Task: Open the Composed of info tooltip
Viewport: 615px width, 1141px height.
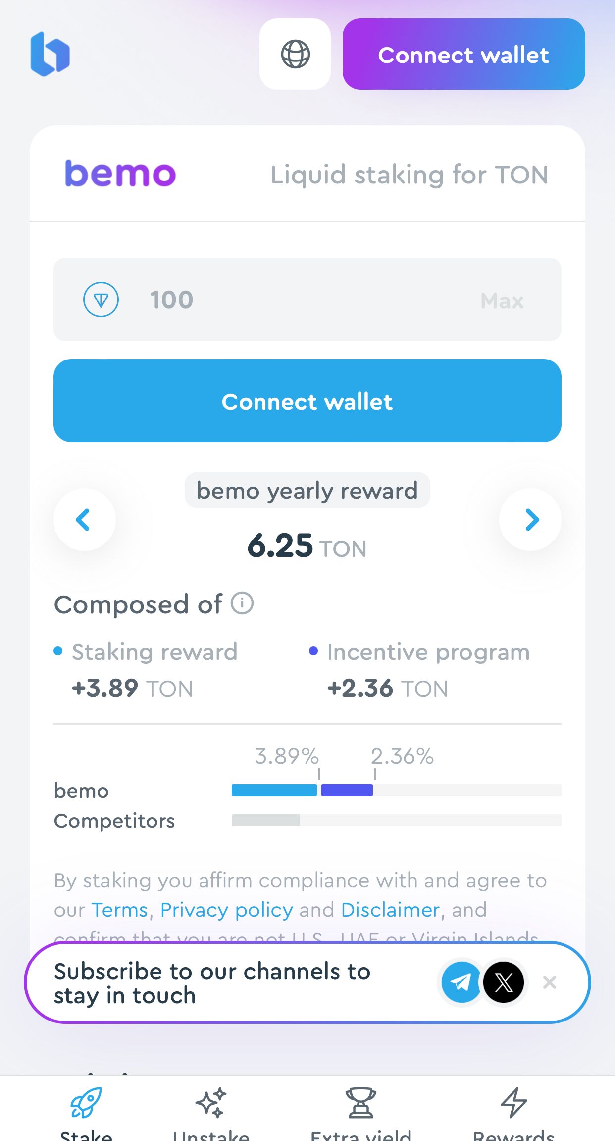Action: [242, 603]
